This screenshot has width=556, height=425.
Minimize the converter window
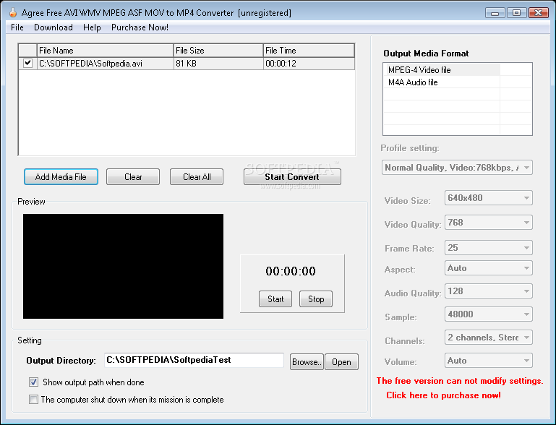(x=495, y=13)
